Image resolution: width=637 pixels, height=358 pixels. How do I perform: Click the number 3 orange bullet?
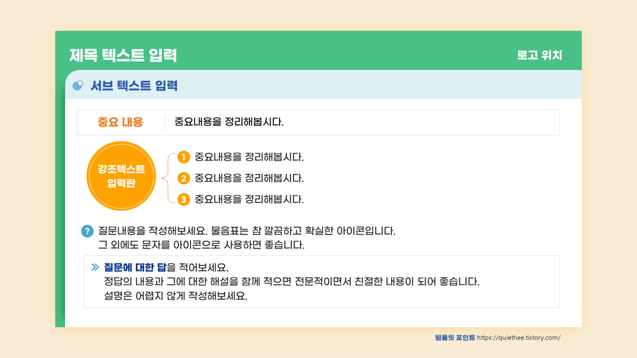tap(184, 200)
